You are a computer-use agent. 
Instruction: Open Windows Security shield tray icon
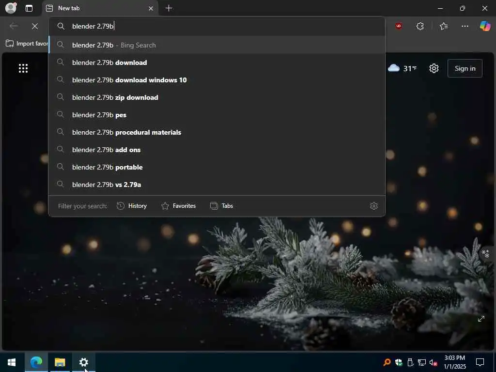(x=399, y=362)
